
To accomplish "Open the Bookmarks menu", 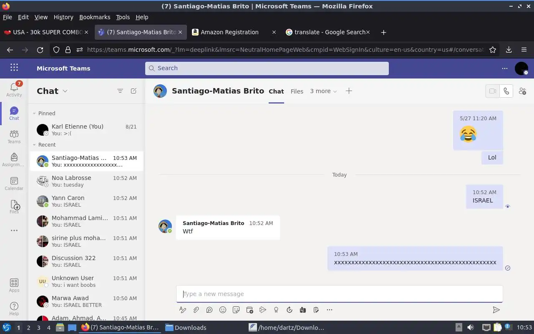I will (95, 17).
